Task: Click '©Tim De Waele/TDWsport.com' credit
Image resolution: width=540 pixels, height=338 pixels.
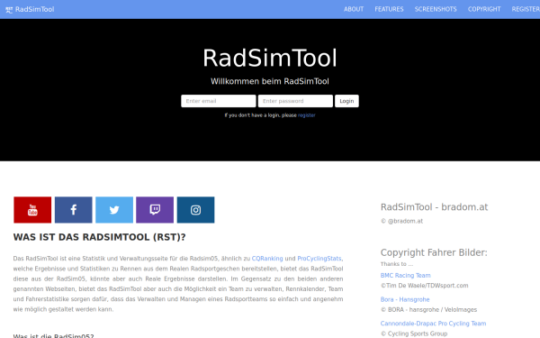Action: [424, 286]
